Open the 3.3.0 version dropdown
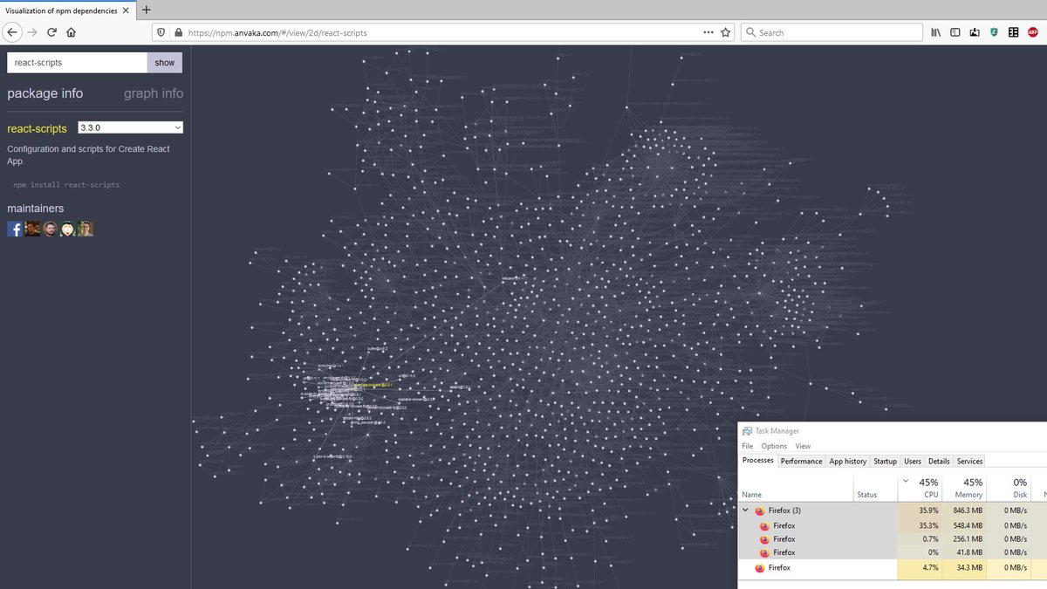This screenshot has height=589, width=1047. pos(130,127)
